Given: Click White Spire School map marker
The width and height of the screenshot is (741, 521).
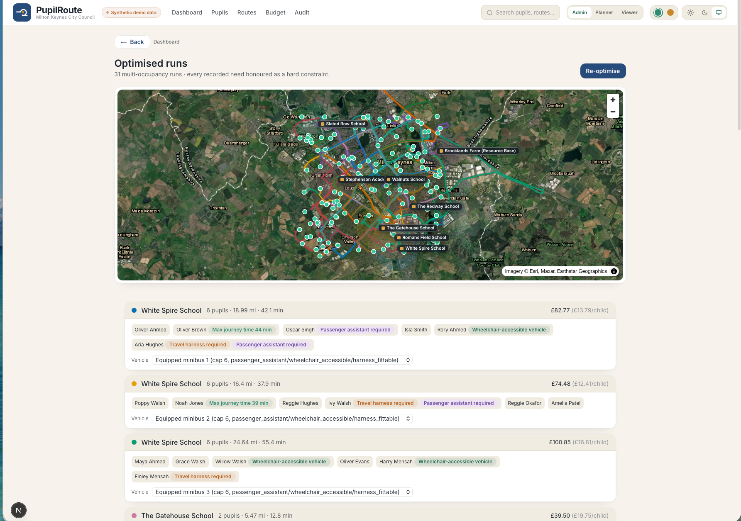Looking at the screenshot, I should coord(423,248).
